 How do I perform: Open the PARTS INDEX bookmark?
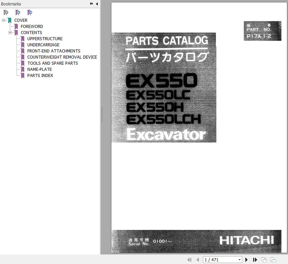40,76
